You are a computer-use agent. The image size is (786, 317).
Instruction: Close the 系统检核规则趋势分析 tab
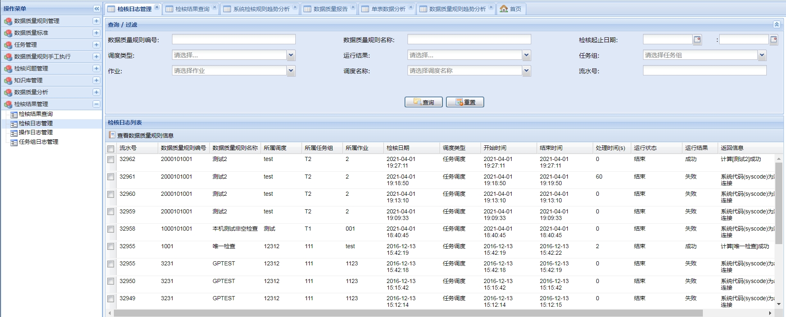295,7
